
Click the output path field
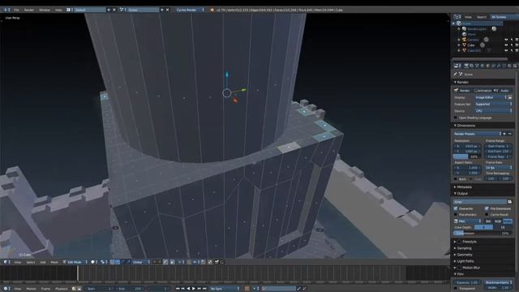coord(479,202)
